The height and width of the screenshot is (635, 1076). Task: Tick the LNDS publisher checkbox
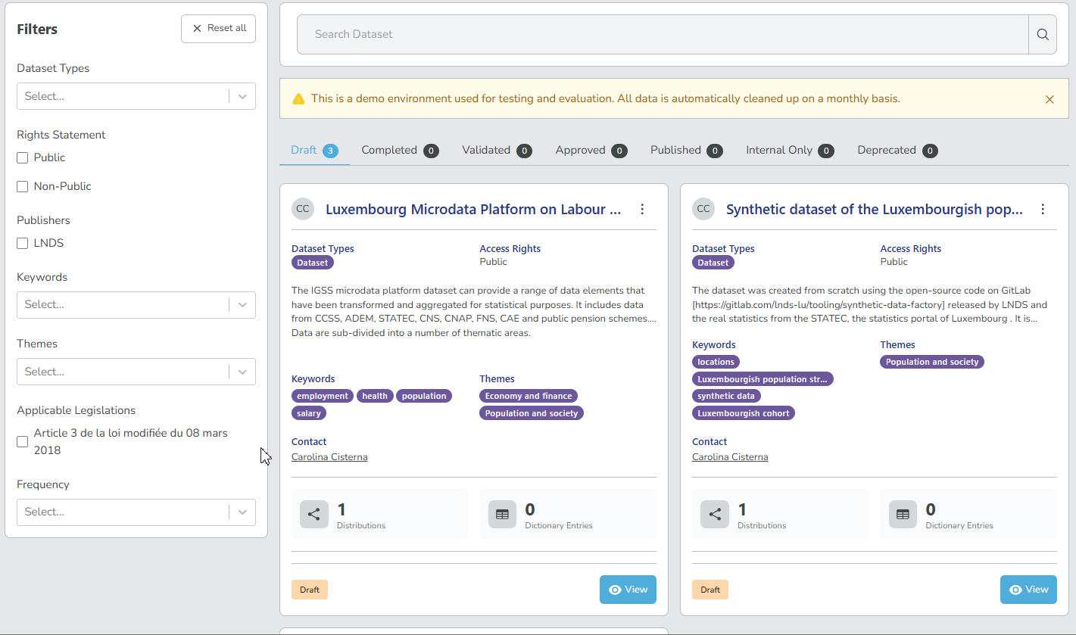pyautogui.click(x=23, y=244)
